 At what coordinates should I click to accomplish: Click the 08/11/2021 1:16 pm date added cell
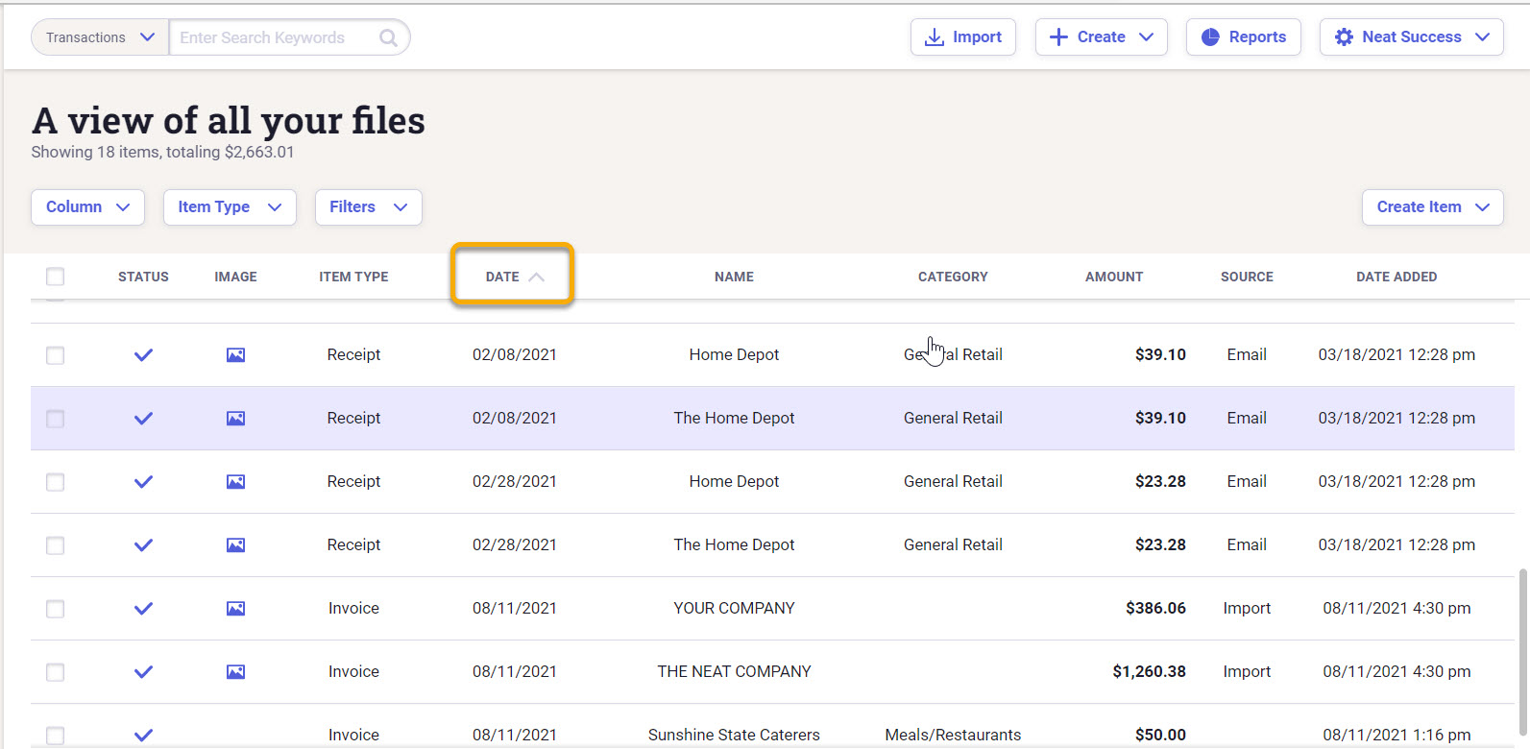point(1396,736)
